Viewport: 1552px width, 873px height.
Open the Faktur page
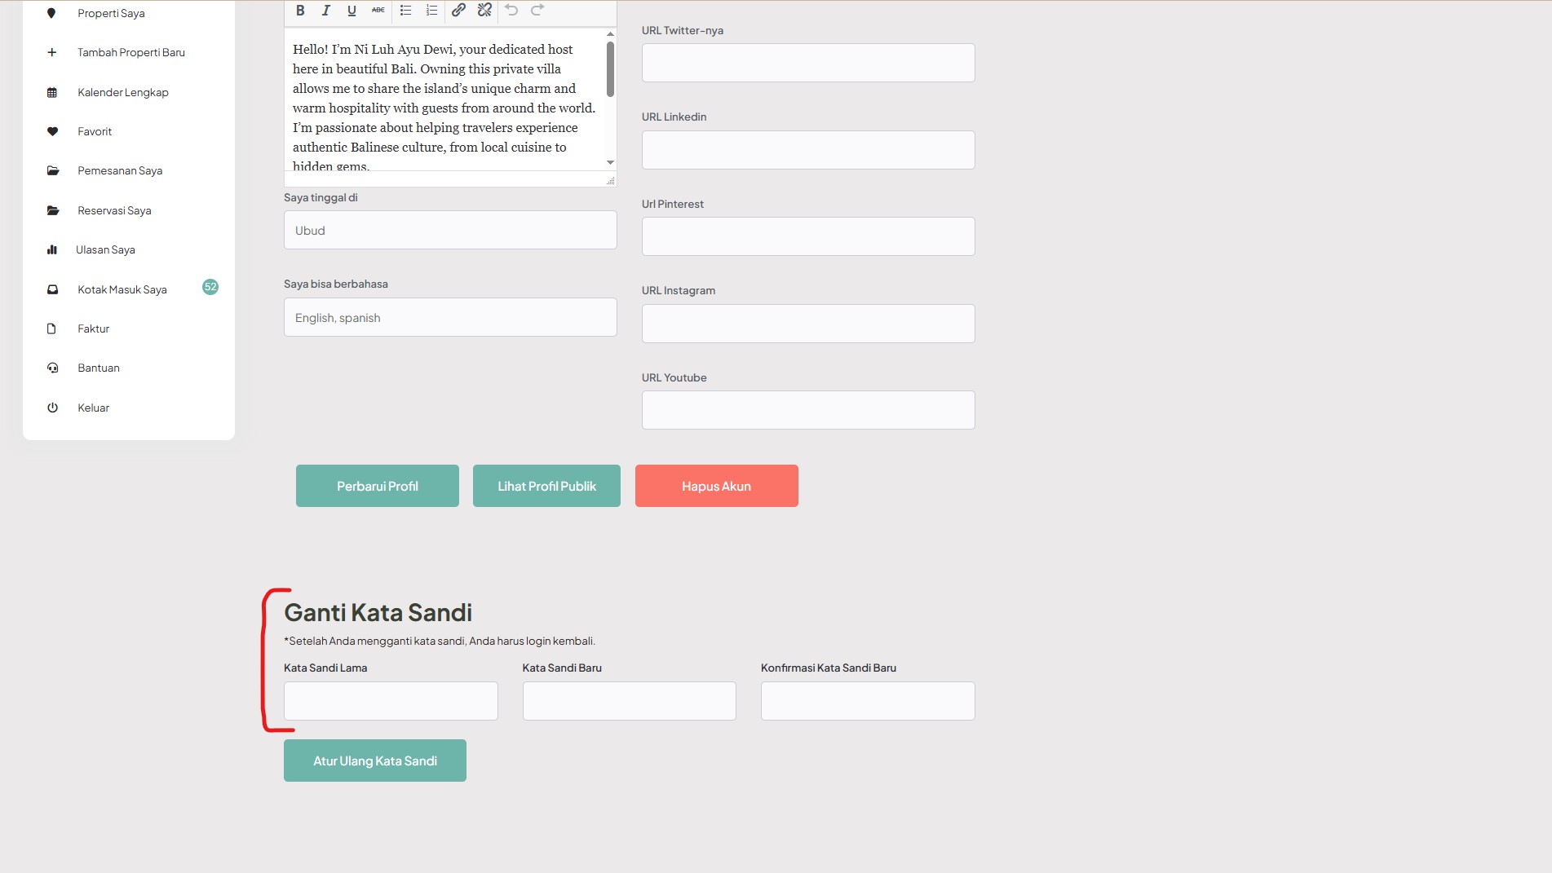(x=93, y=328)
